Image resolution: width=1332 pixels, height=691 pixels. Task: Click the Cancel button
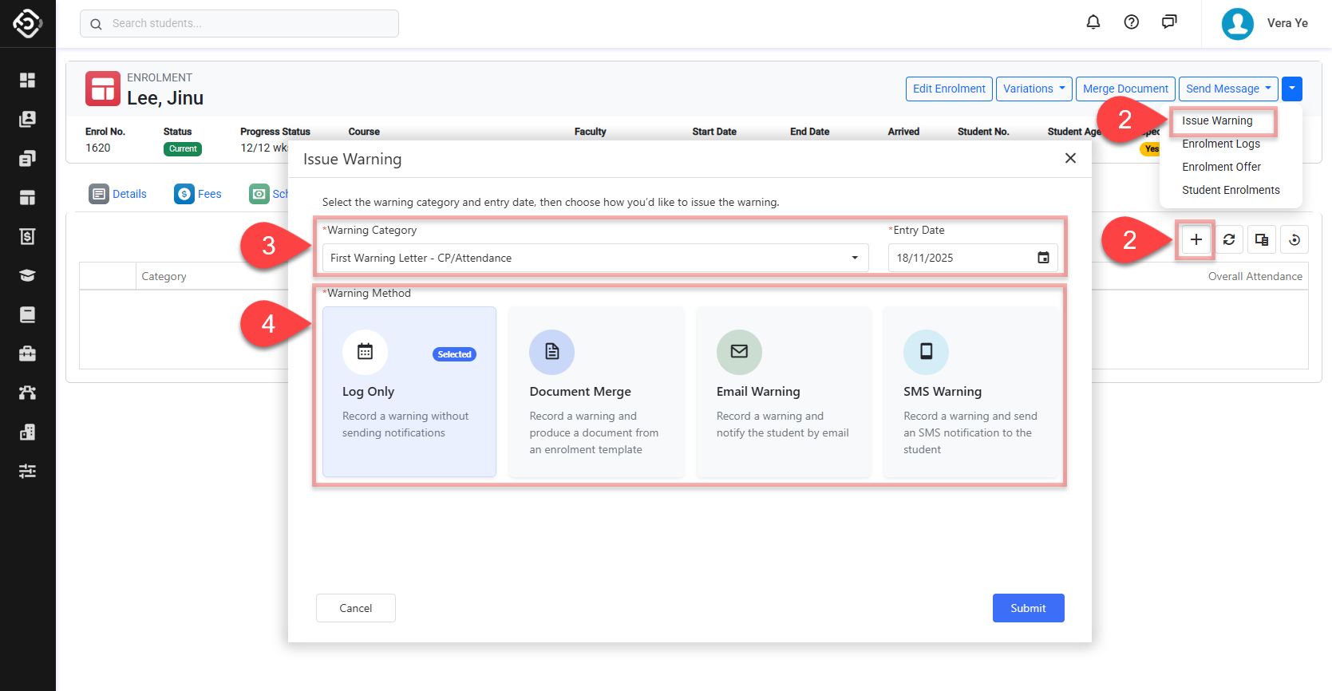pos(355,608)
